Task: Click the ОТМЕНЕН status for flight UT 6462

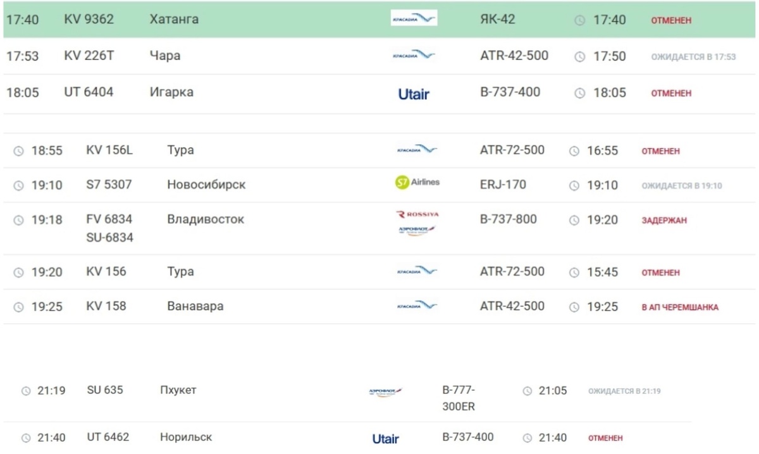Action: [605, 438]
